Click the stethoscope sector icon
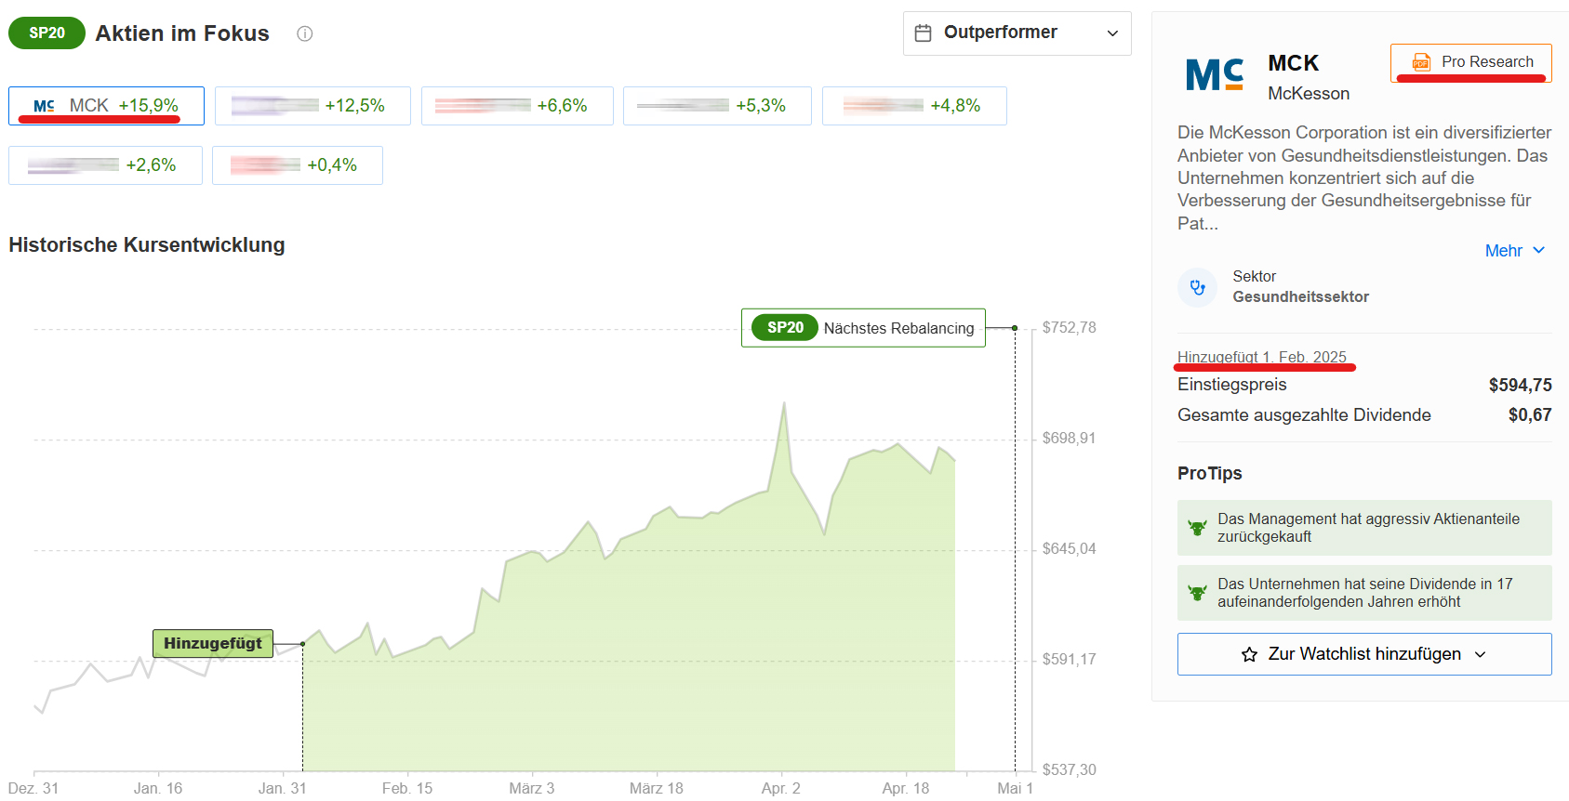The width and height of the screenshot is (1569, 801). point(1198,288)
